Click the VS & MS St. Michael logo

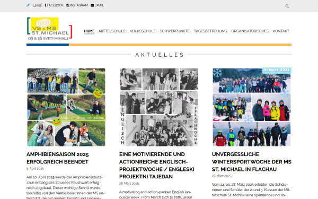coord(50,29)
